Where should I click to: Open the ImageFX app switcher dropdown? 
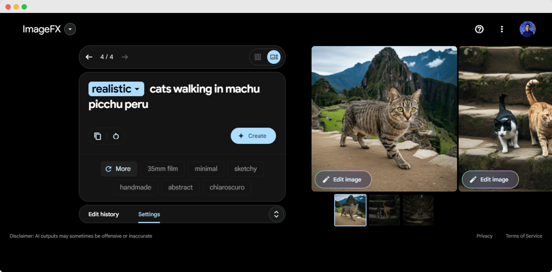coord(70,29)
